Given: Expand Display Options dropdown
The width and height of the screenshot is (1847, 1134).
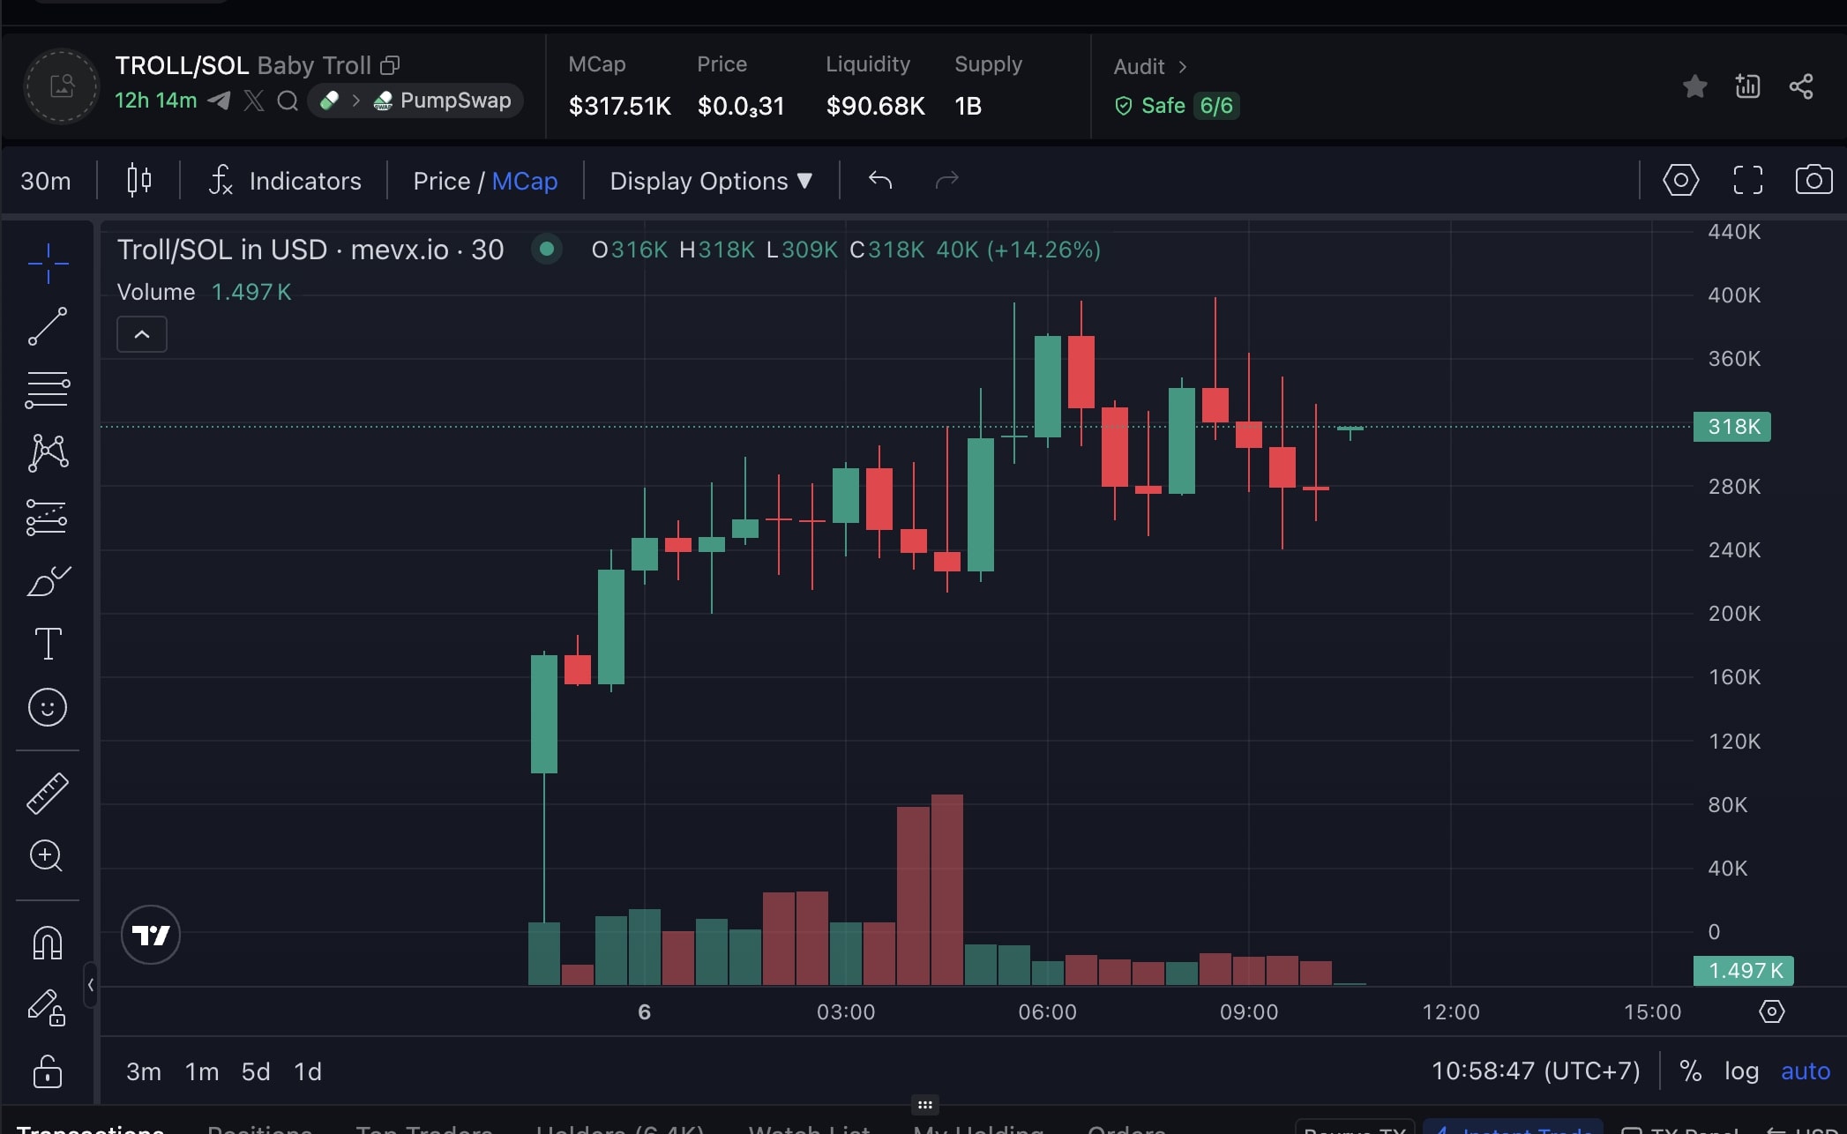Looking at the screenshot, I should pos(711,181).
